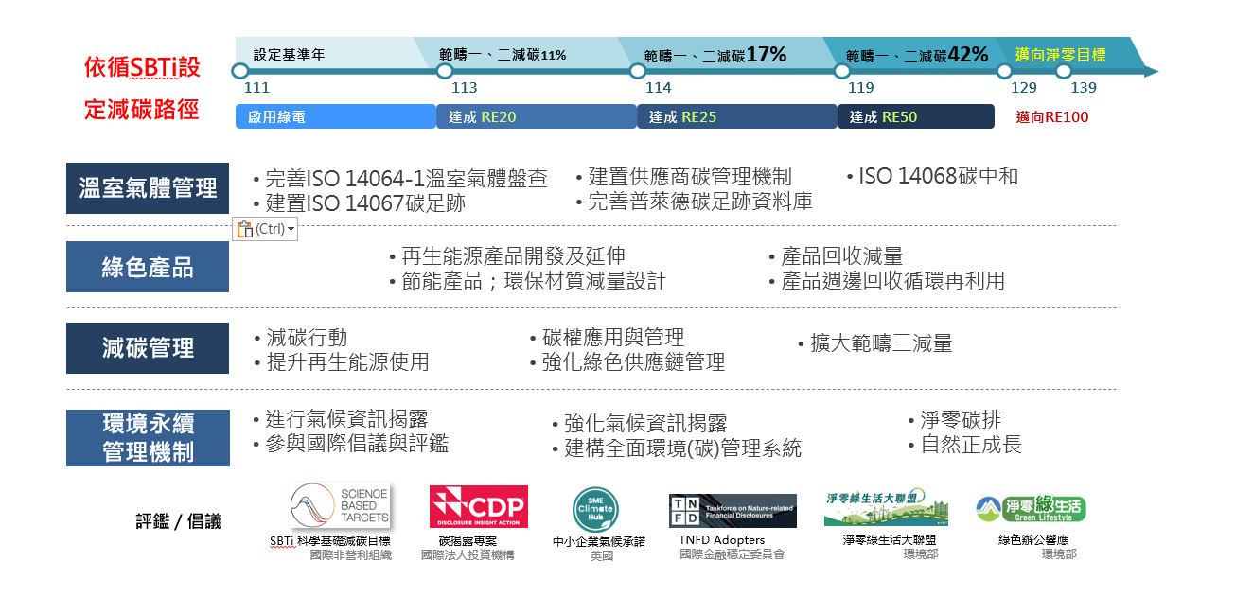Select the 減碳管理 category box

pyautogui.click(x=148, y=348)
